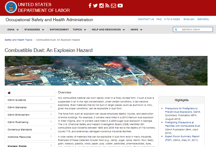The image size is (216, 147).
Task: Open the Instagram social icon
Action: click(101, 6)
